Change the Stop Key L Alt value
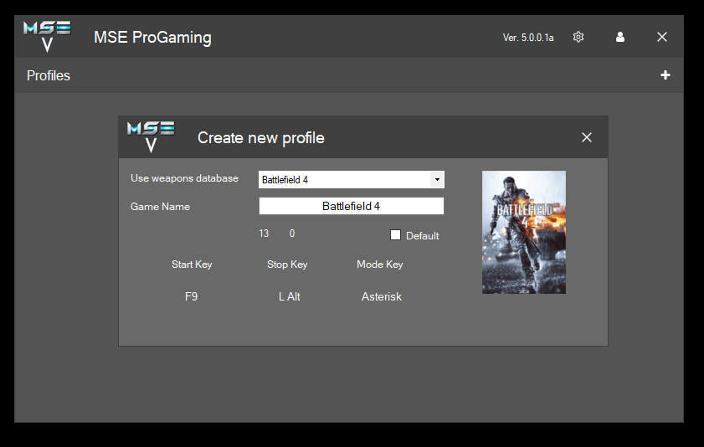The width and height of the screenshot is (704, 447). [x=289, y=296]
